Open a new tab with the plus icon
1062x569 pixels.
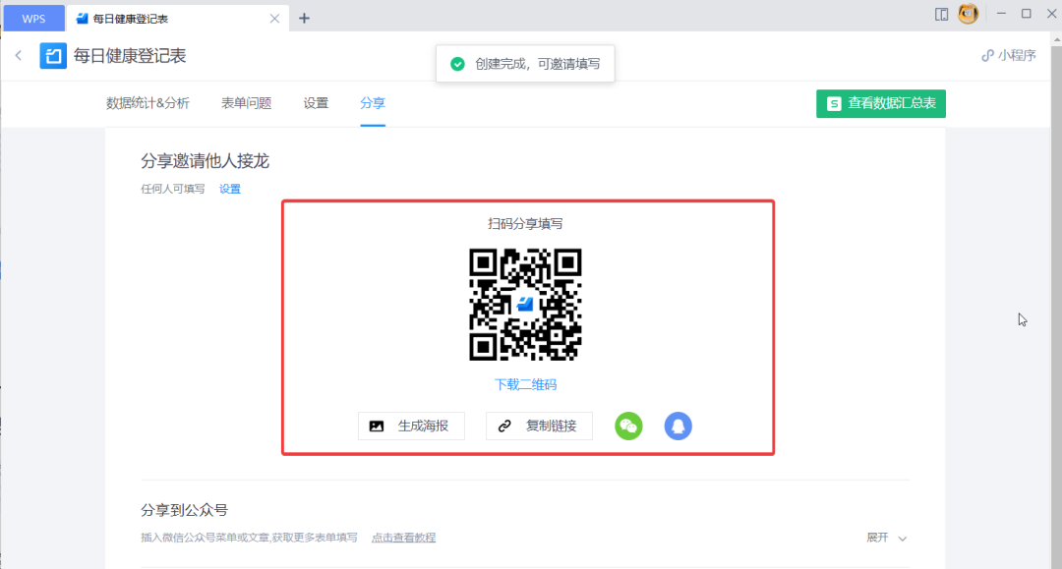point(304,19)
